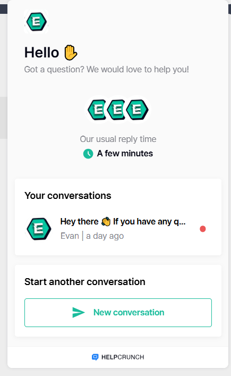Open the New conversation button
The height and width of the screenshot is (376, 231).
tap(118, 313)
